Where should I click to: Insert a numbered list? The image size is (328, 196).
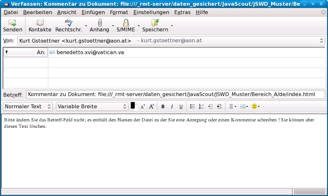pyautogui.click(x=202, y=106)
